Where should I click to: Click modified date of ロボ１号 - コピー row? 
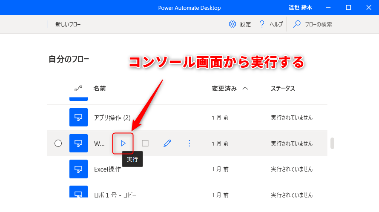point(220,195)
